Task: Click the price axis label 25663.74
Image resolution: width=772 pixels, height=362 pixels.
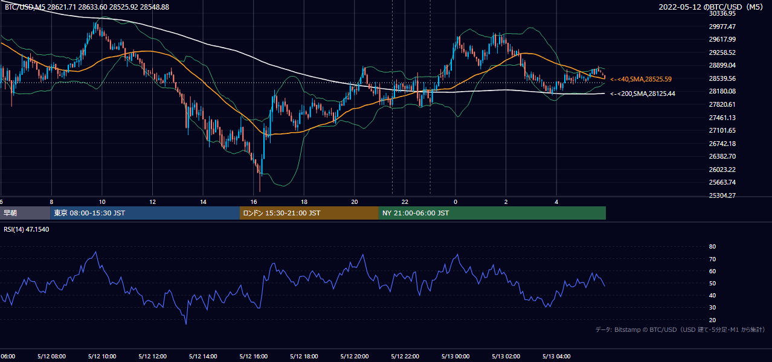Action: 722,182
